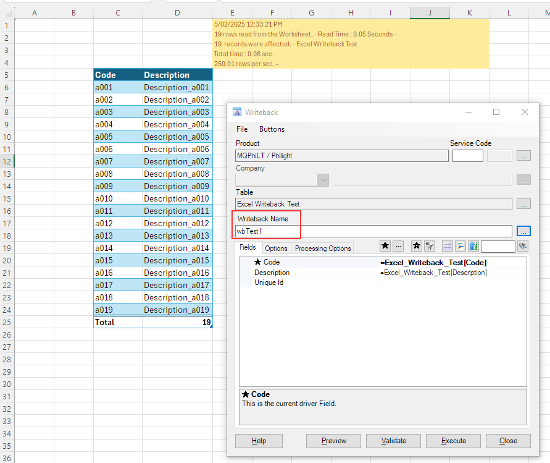Click the Writeback window title icon
Viewport: 550px width, 463px height.
click(x=237, y=112)
